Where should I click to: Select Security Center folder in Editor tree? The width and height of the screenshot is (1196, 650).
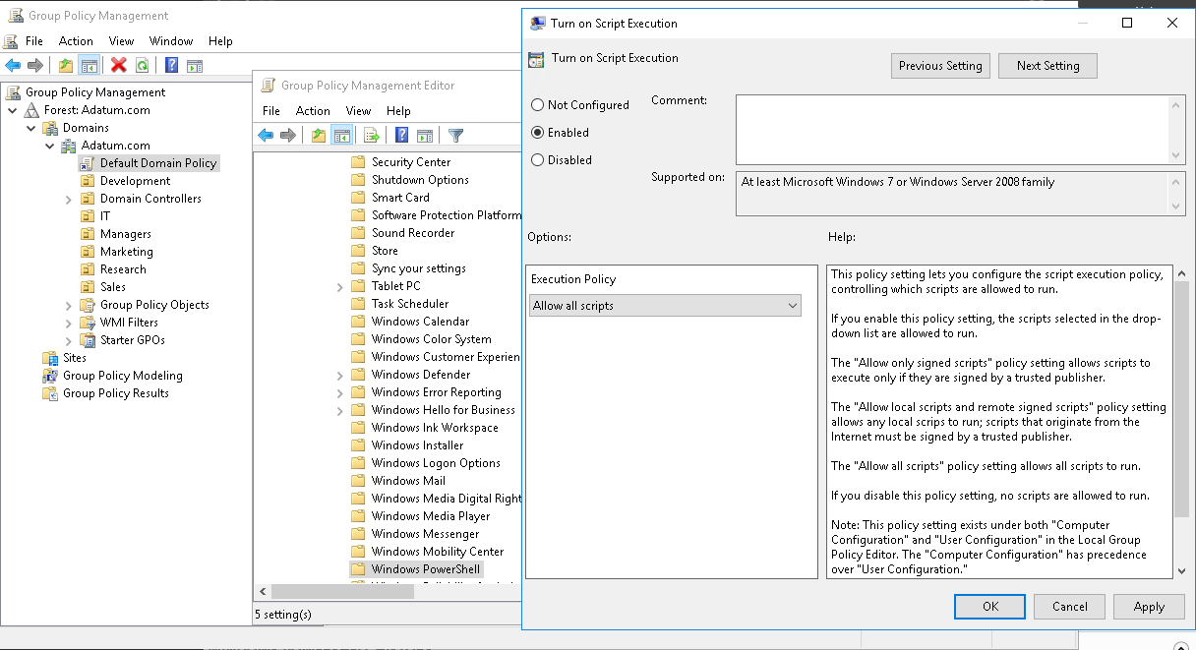(x=411, y=162)
